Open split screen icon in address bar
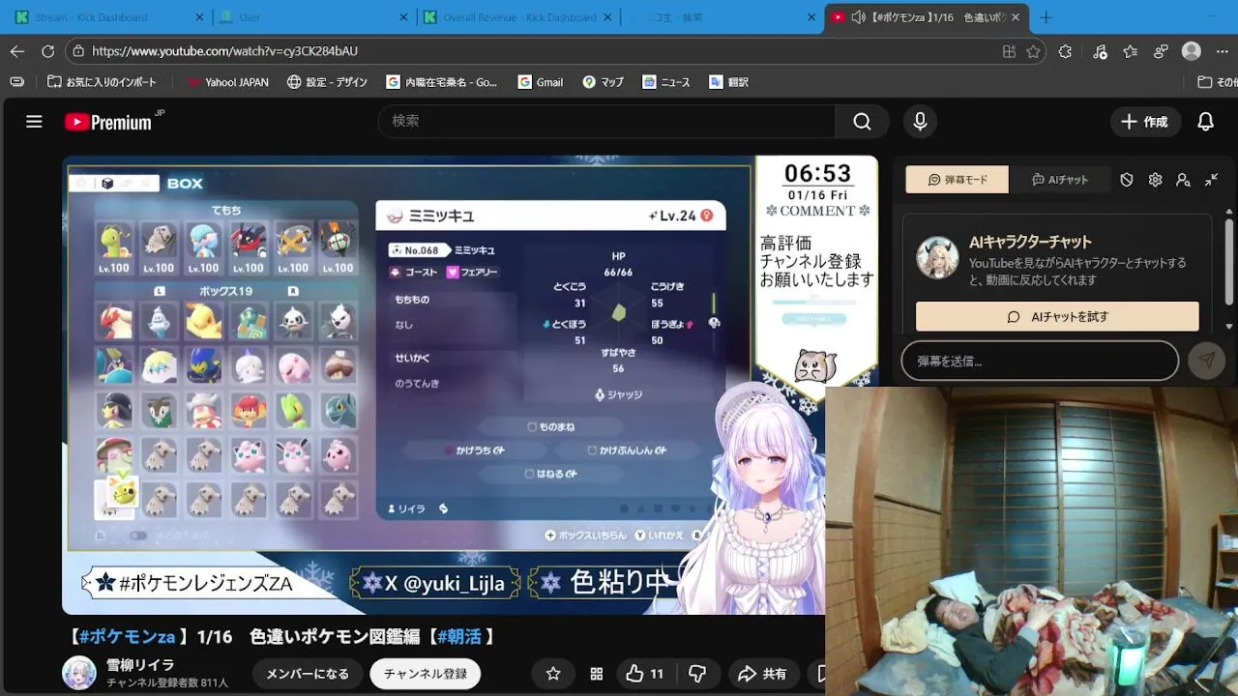 click(1009, 51)
